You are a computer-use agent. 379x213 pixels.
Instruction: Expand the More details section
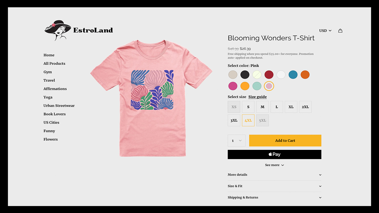(274, 175)
